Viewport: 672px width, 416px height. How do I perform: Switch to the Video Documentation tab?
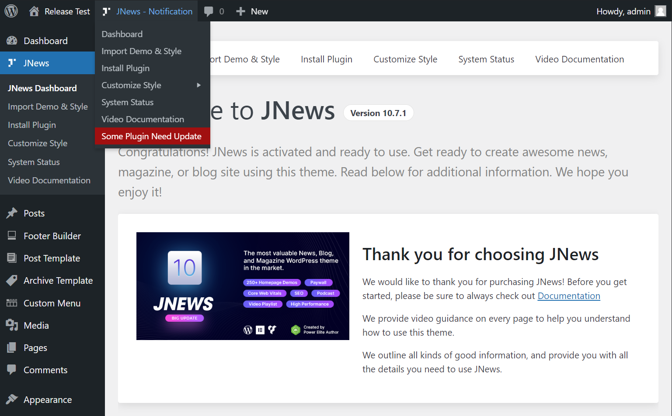(x=579, y=59)
